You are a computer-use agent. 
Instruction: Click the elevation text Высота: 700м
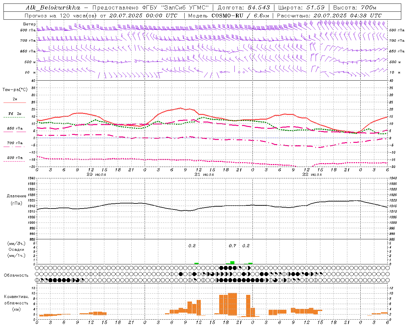point(355,8)
